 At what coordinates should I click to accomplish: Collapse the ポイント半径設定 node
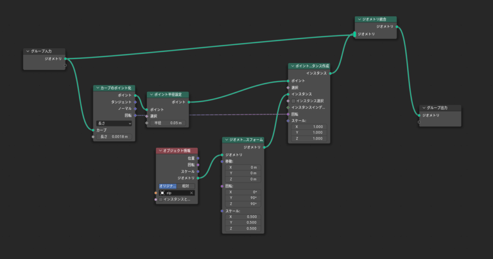[152, 95]
